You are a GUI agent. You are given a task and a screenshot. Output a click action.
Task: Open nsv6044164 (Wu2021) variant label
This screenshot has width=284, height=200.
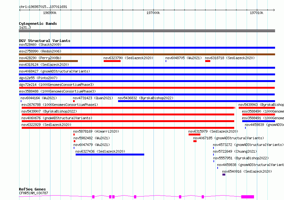(39, 98)
